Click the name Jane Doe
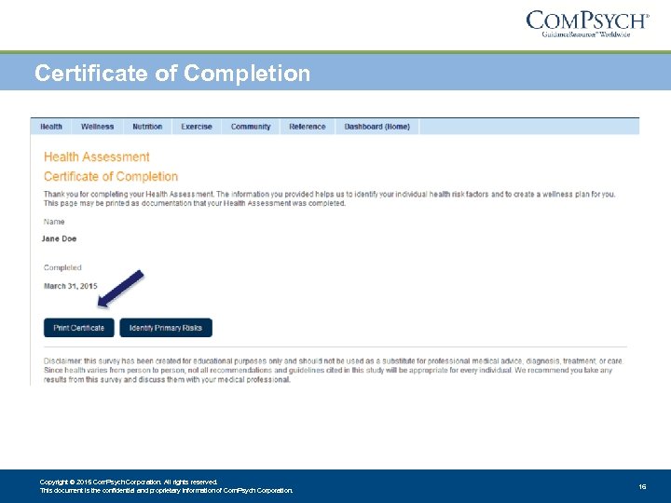The height and width of the screenshot is (503, 671). 59,238
